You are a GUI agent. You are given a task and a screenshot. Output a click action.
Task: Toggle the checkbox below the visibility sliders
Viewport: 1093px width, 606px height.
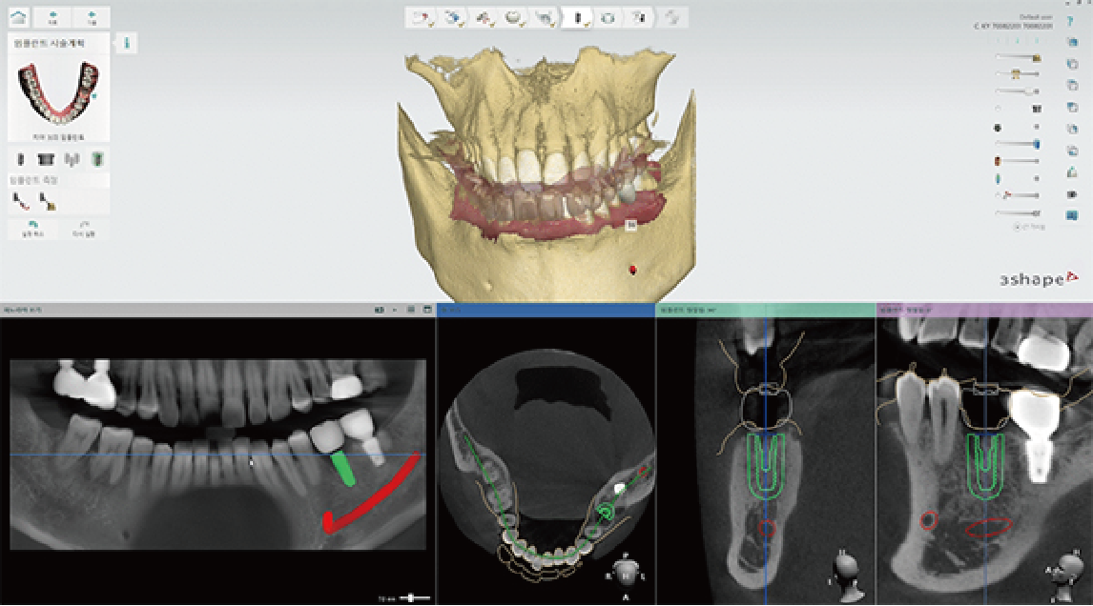[1017, 227]
